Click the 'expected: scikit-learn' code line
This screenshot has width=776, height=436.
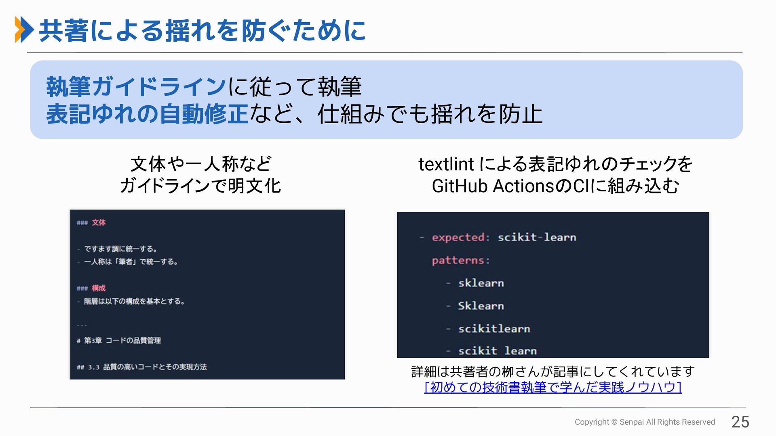click(x=504, y=237)
